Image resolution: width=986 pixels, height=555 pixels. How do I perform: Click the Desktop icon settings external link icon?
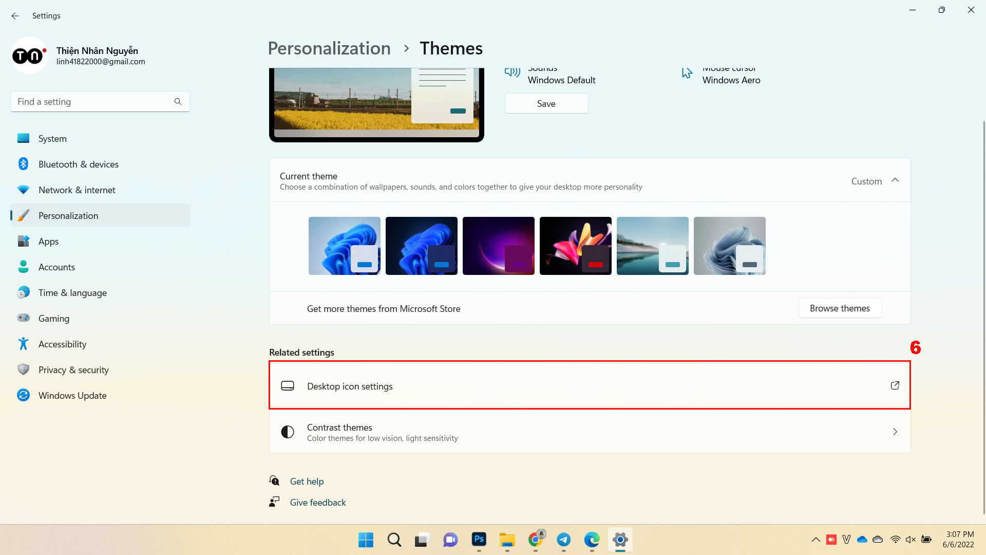pos(895,385)
